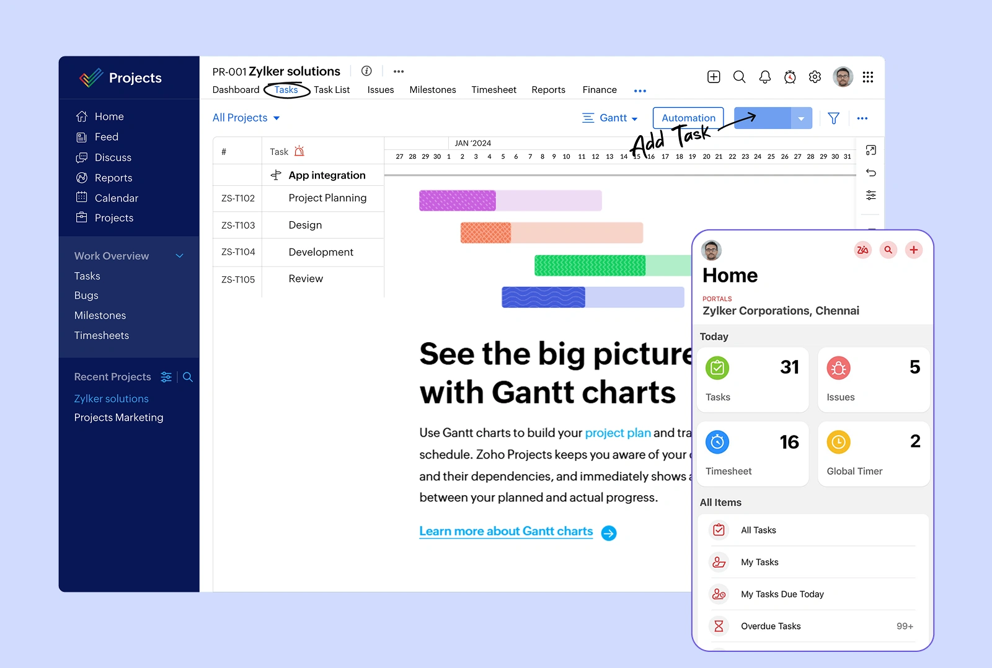992x668 pixels.
Task: Open the Gantt view dropdown
Action: click(x=610, y=118)
